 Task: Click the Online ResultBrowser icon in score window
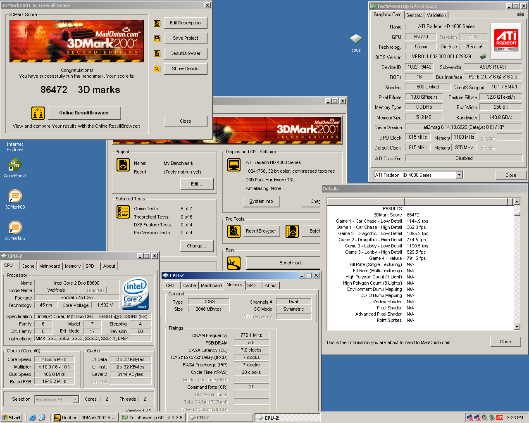[x=38, y=113]
